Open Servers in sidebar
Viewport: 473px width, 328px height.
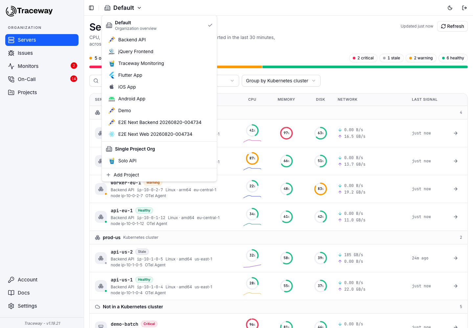[42, 40]
